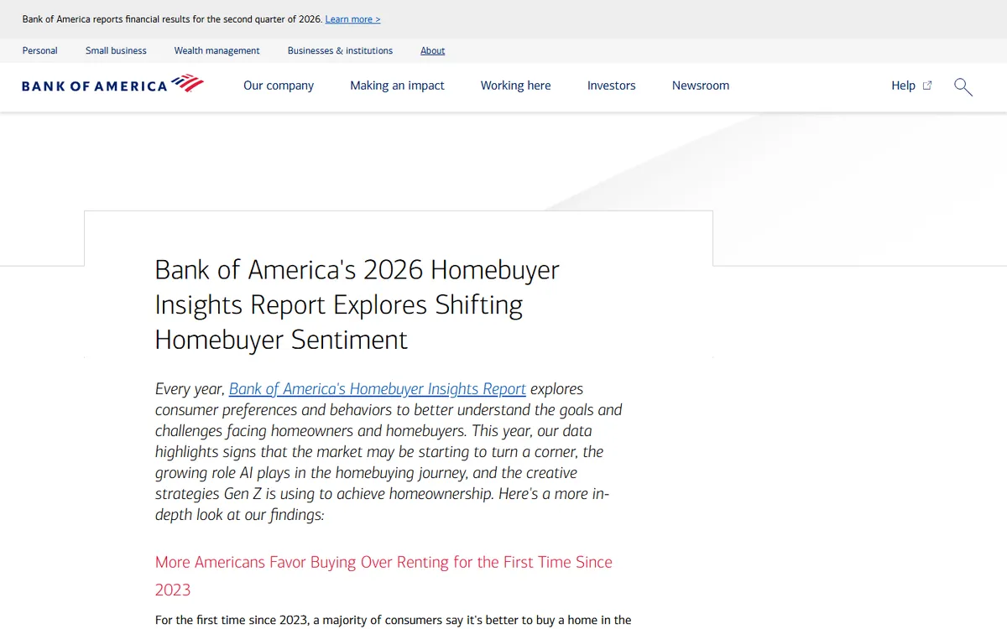Screen dimensions: 1007x629
Task: Open Bank of America's Homebuyer Insights Report link
Action: point(378,389)
